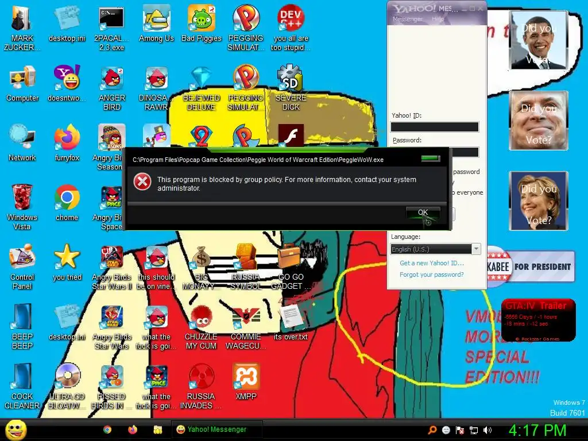Screen dimensions: 588x441
Task: Click the GTA:IV Trailer countdown gadget
Action: coord(538,320)
